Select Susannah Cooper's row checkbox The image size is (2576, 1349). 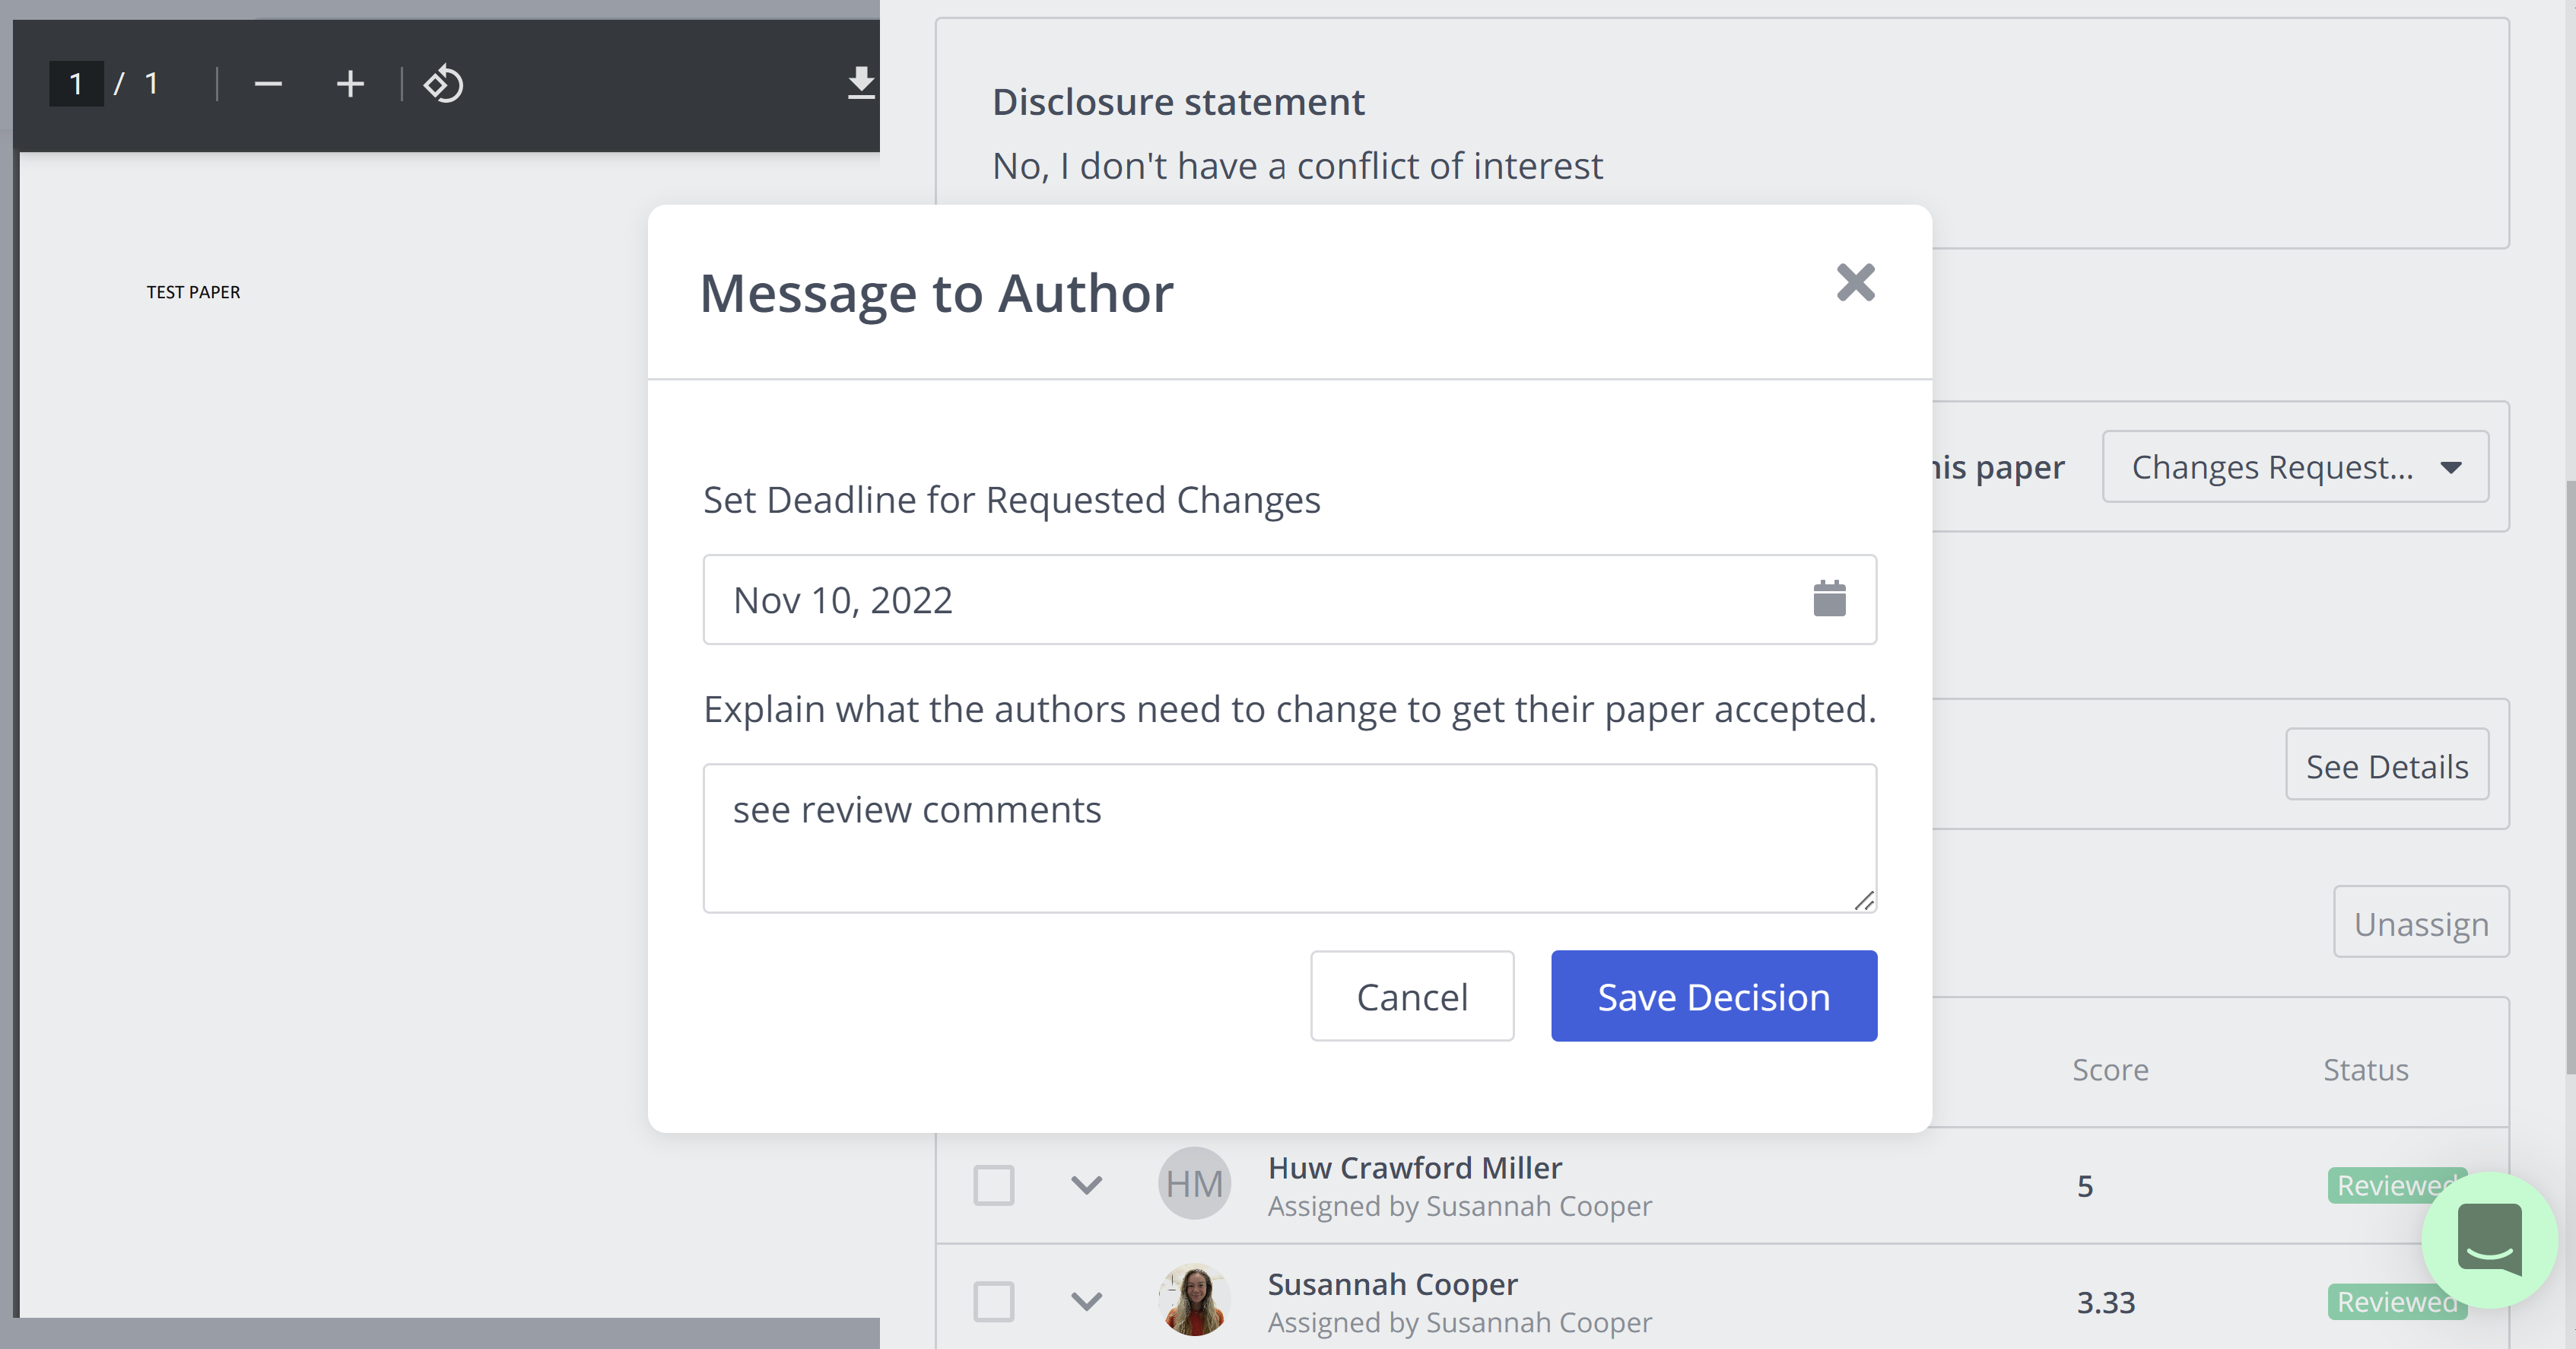click(994, 1301)
